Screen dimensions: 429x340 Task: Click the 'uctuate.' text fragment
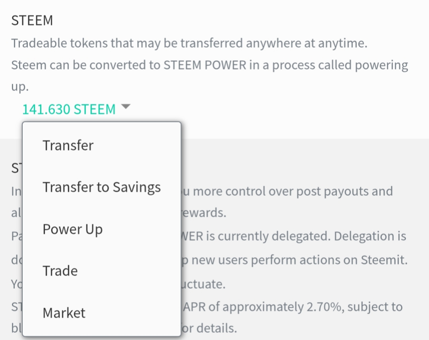tap(204, 284)
